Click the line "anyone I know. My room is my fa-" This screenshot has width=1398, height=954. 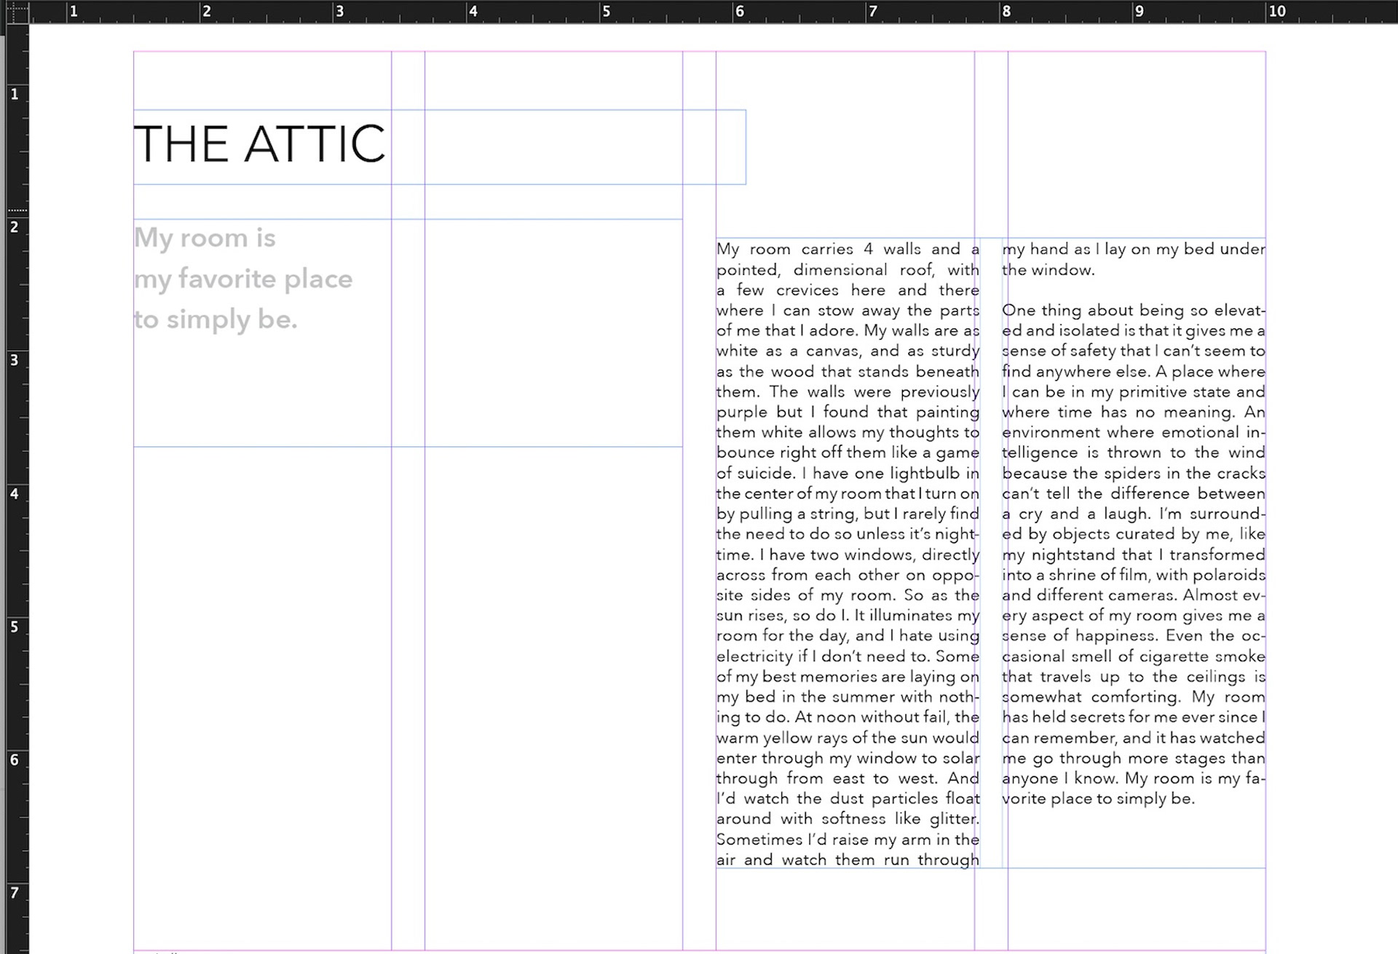coord(1134,778)
